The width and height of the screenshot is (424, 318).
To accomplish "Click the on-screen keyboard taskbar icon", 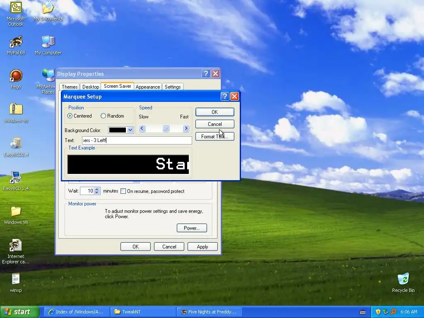I will click(363, 312).
